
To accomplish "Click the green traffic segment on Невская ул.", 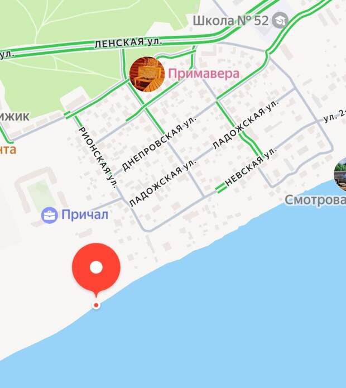I will (221, 188).
